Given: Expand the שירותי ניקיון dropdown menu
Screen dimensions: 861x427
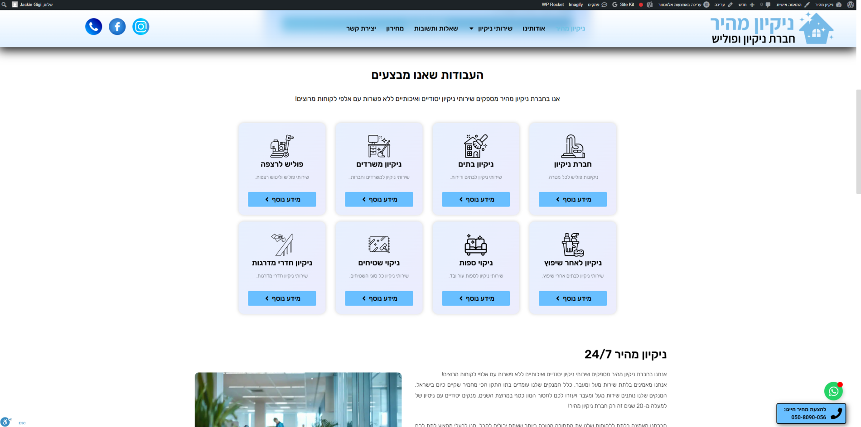Looking at the screenshot, I should (491, 29).
